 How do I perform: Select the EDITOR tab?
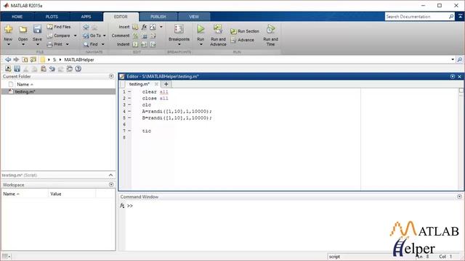click(121, 17)
